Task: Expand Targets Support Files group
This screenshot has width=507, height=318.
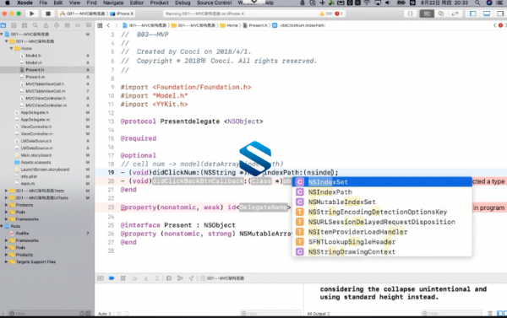Action: pos(6,261)
